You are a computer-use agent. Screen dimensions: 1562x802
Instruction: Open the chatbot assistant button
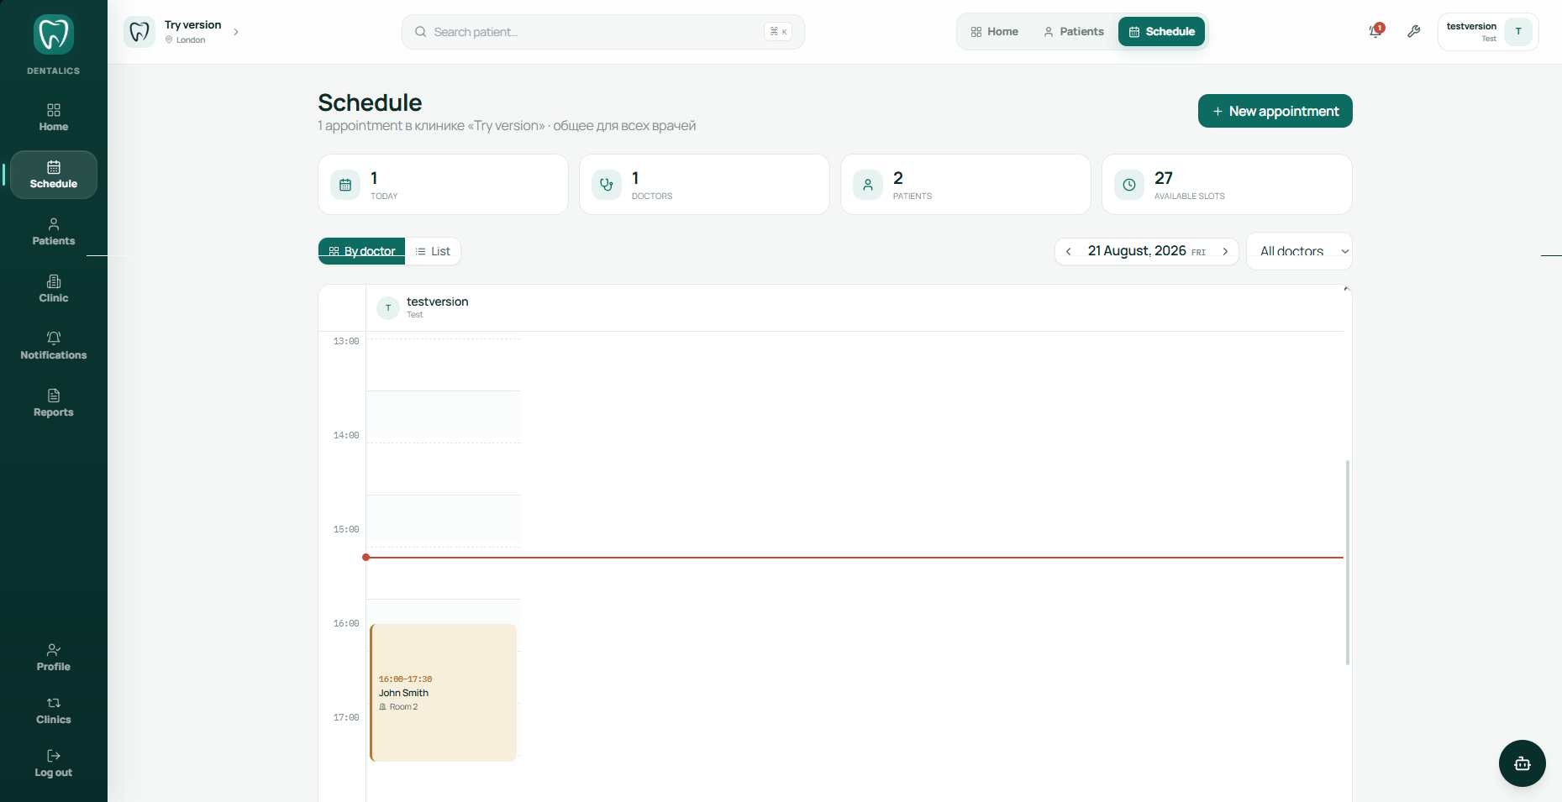click(1522, 763)
